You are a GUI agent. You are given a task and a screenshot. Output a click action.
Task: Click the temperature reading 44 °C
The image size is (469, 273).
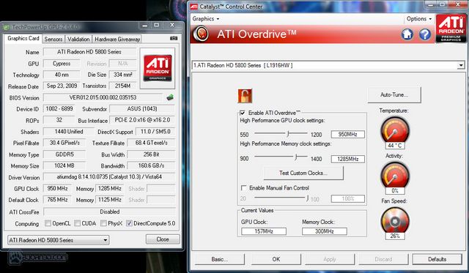coord(395,146)
